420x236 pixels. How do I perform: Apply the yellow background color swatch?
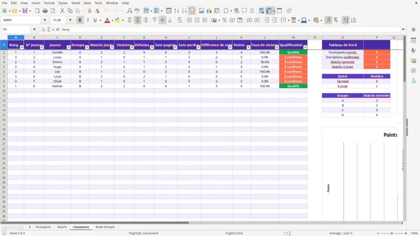point(117,20)
